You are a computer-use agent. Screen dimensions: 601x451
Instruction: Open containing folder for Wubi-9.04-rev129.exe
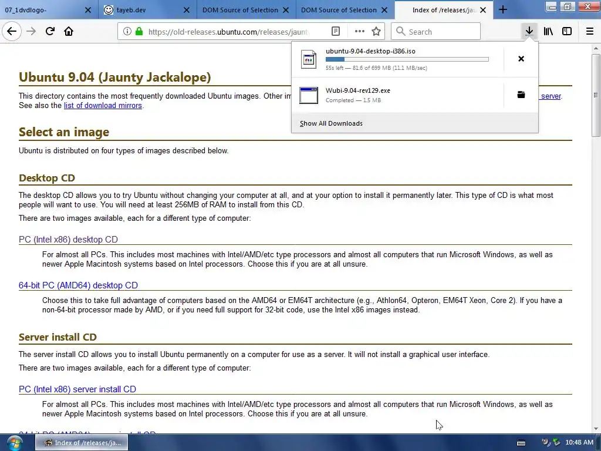click(x=521, y=95)
